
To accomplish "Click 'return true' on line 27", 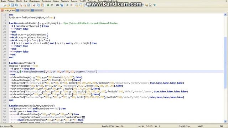I will (x=21, y=46).
